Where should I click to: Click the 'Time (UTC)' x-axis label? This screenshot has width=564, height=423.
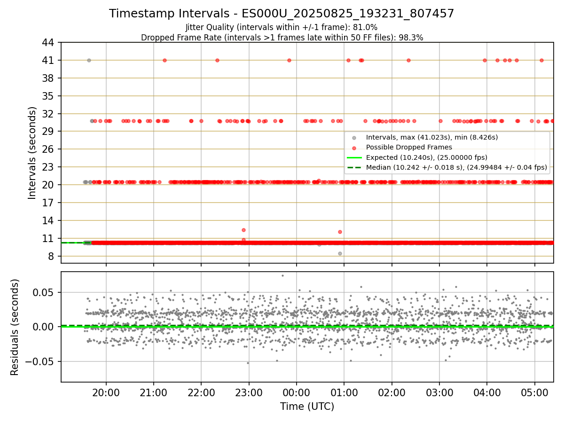click(307, 407)
